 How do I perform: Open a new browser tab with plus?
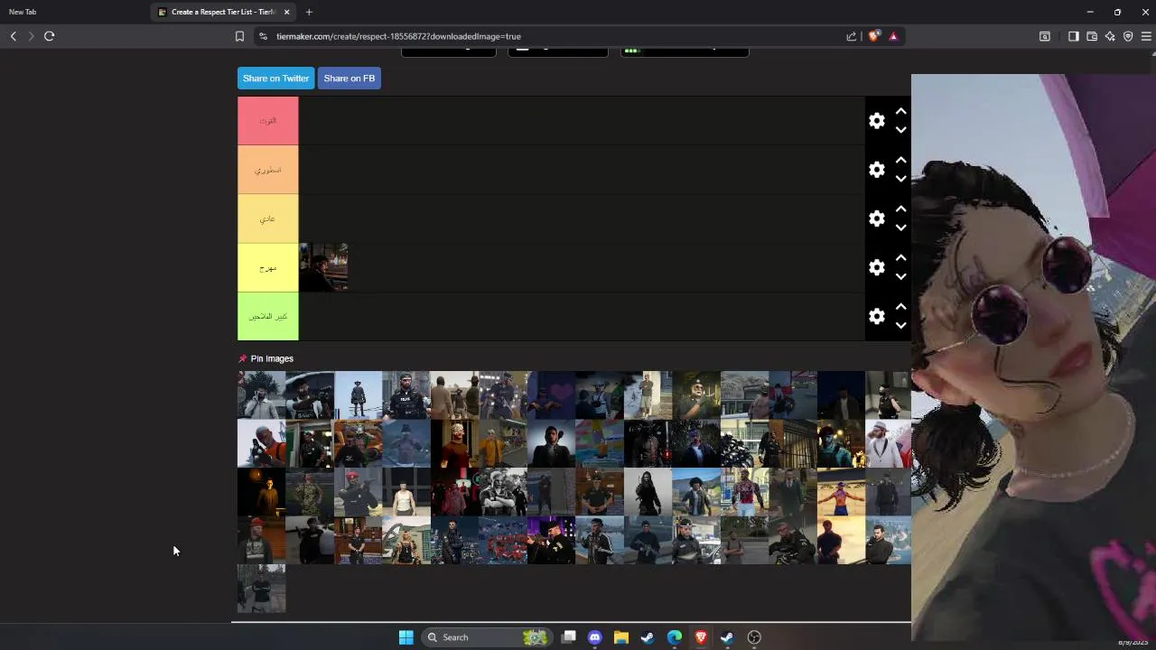[309, 12]
